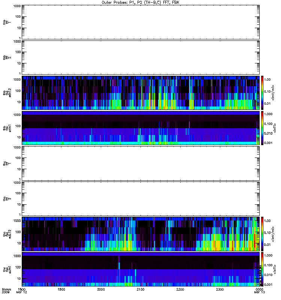Click the 10 tick on thc scm1 axis
This screenshot has height=300, width=281.
coord(19,279)
